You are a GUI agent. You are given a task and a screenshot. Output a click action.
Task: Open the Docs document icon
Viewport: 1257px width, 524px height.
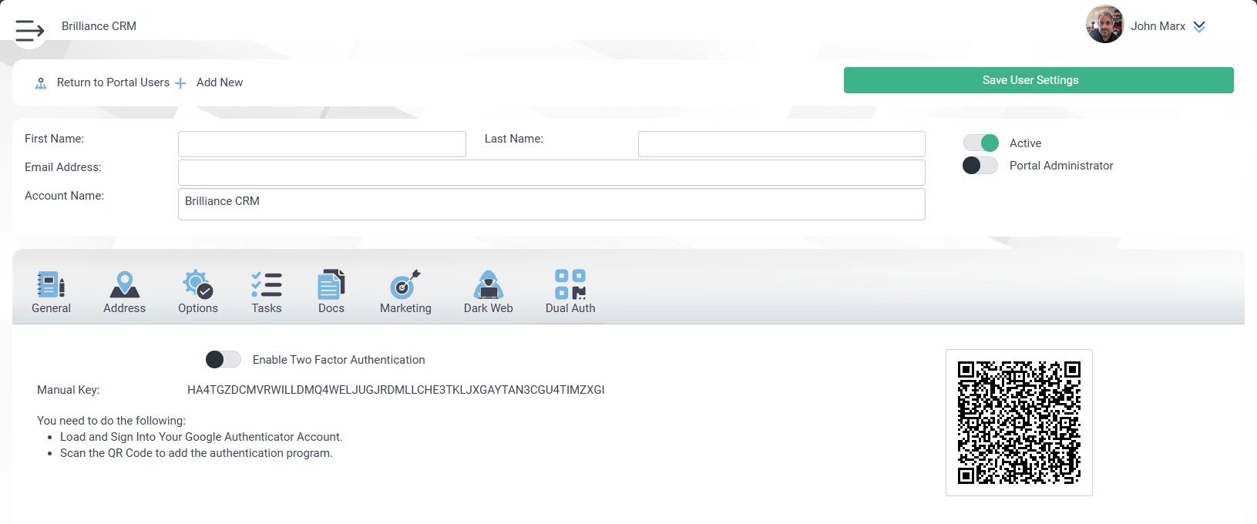[x=331, y=285]
